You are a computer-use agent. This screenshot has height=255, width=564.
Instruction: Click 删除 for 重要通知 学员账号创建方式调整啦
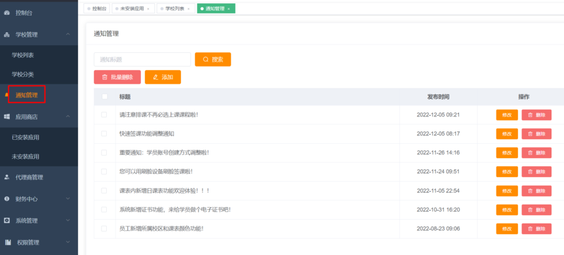pyautogui.click(x=536, y=153)
